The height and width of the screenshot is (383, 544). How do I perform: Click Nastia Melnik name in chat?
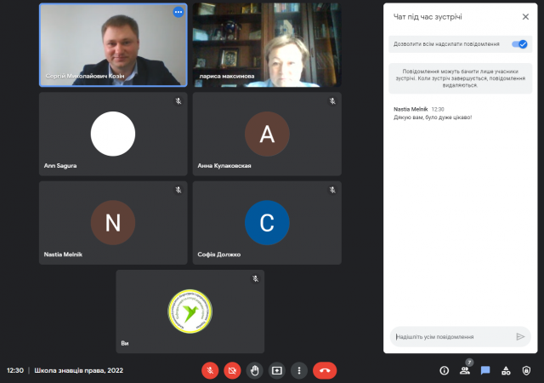(411, 109)
